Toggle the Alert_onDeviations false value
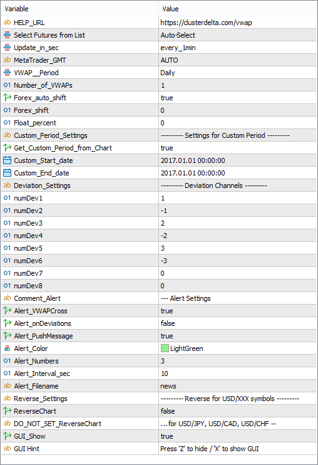Screen dimensions: 318x465 [x=238, y=323]
